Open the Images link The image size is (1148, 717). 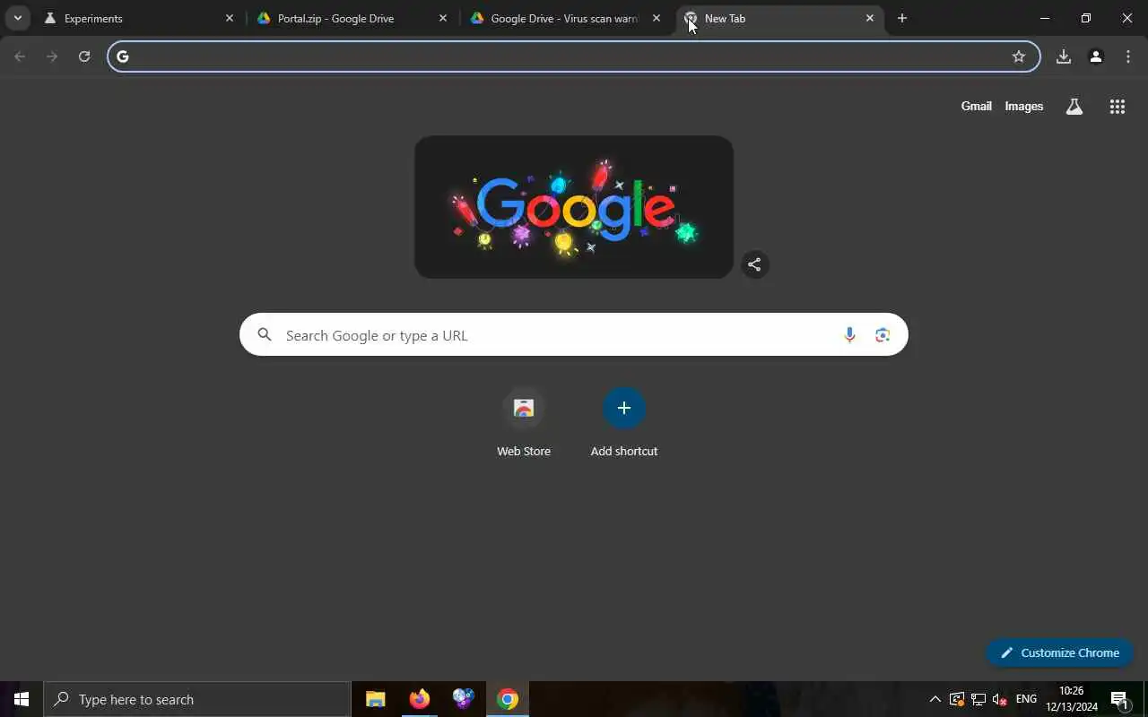tap(1023, 106)
